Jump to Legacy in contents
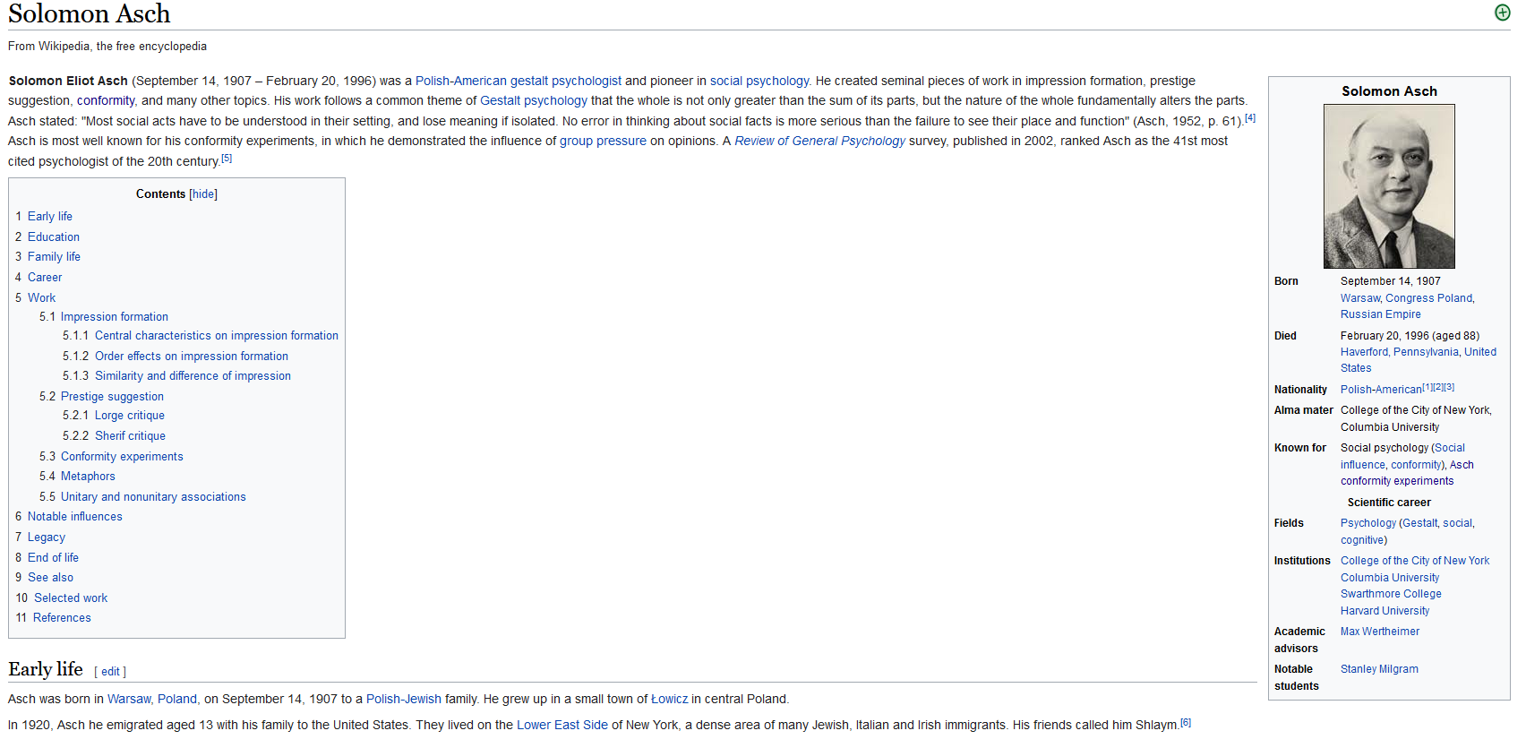This screenshot has height=748, width=1526. coord(47,537)
